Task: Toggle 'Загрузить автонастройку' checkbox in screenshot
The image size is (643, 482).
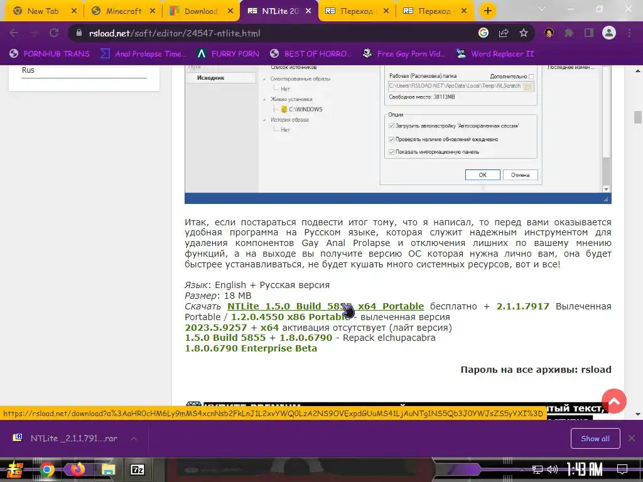Action: pyautogui.click(x=391, y=126)
